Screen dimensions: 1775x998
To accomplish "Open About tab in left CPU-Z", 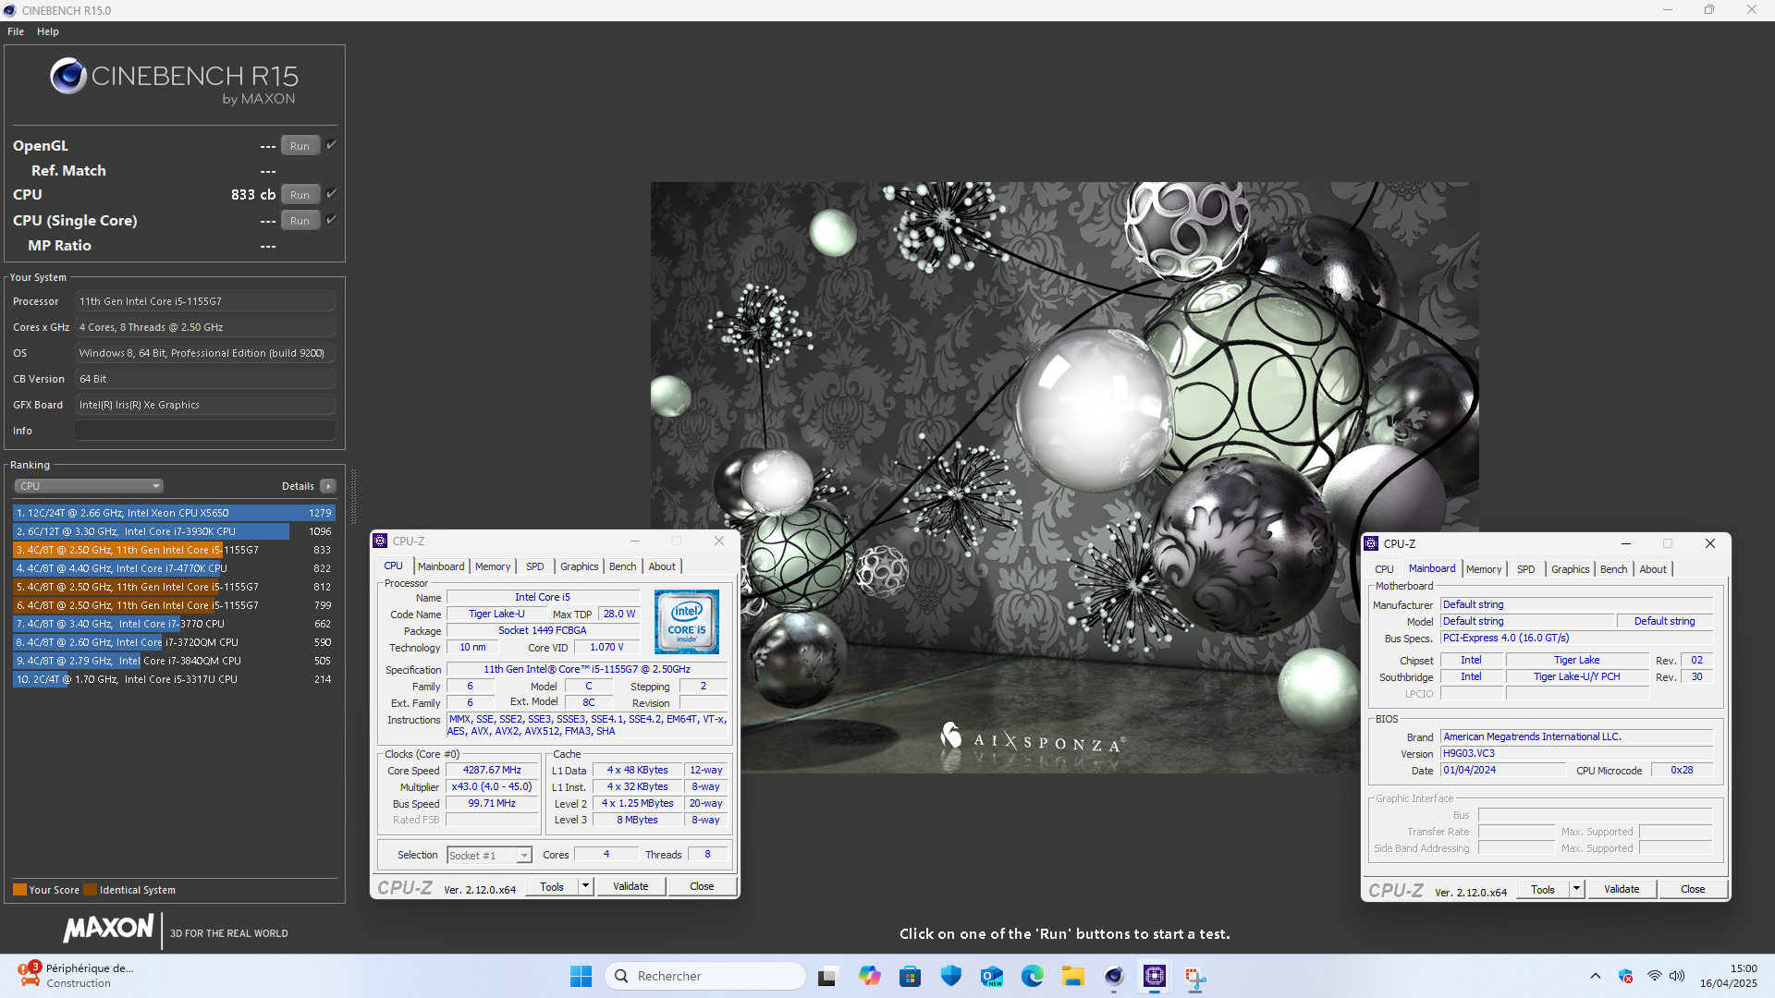I will tap(662, 566).
